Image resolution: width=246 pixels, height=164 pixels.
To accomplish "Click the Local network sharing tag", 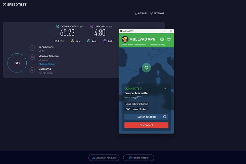I will [x=137, y=104].
